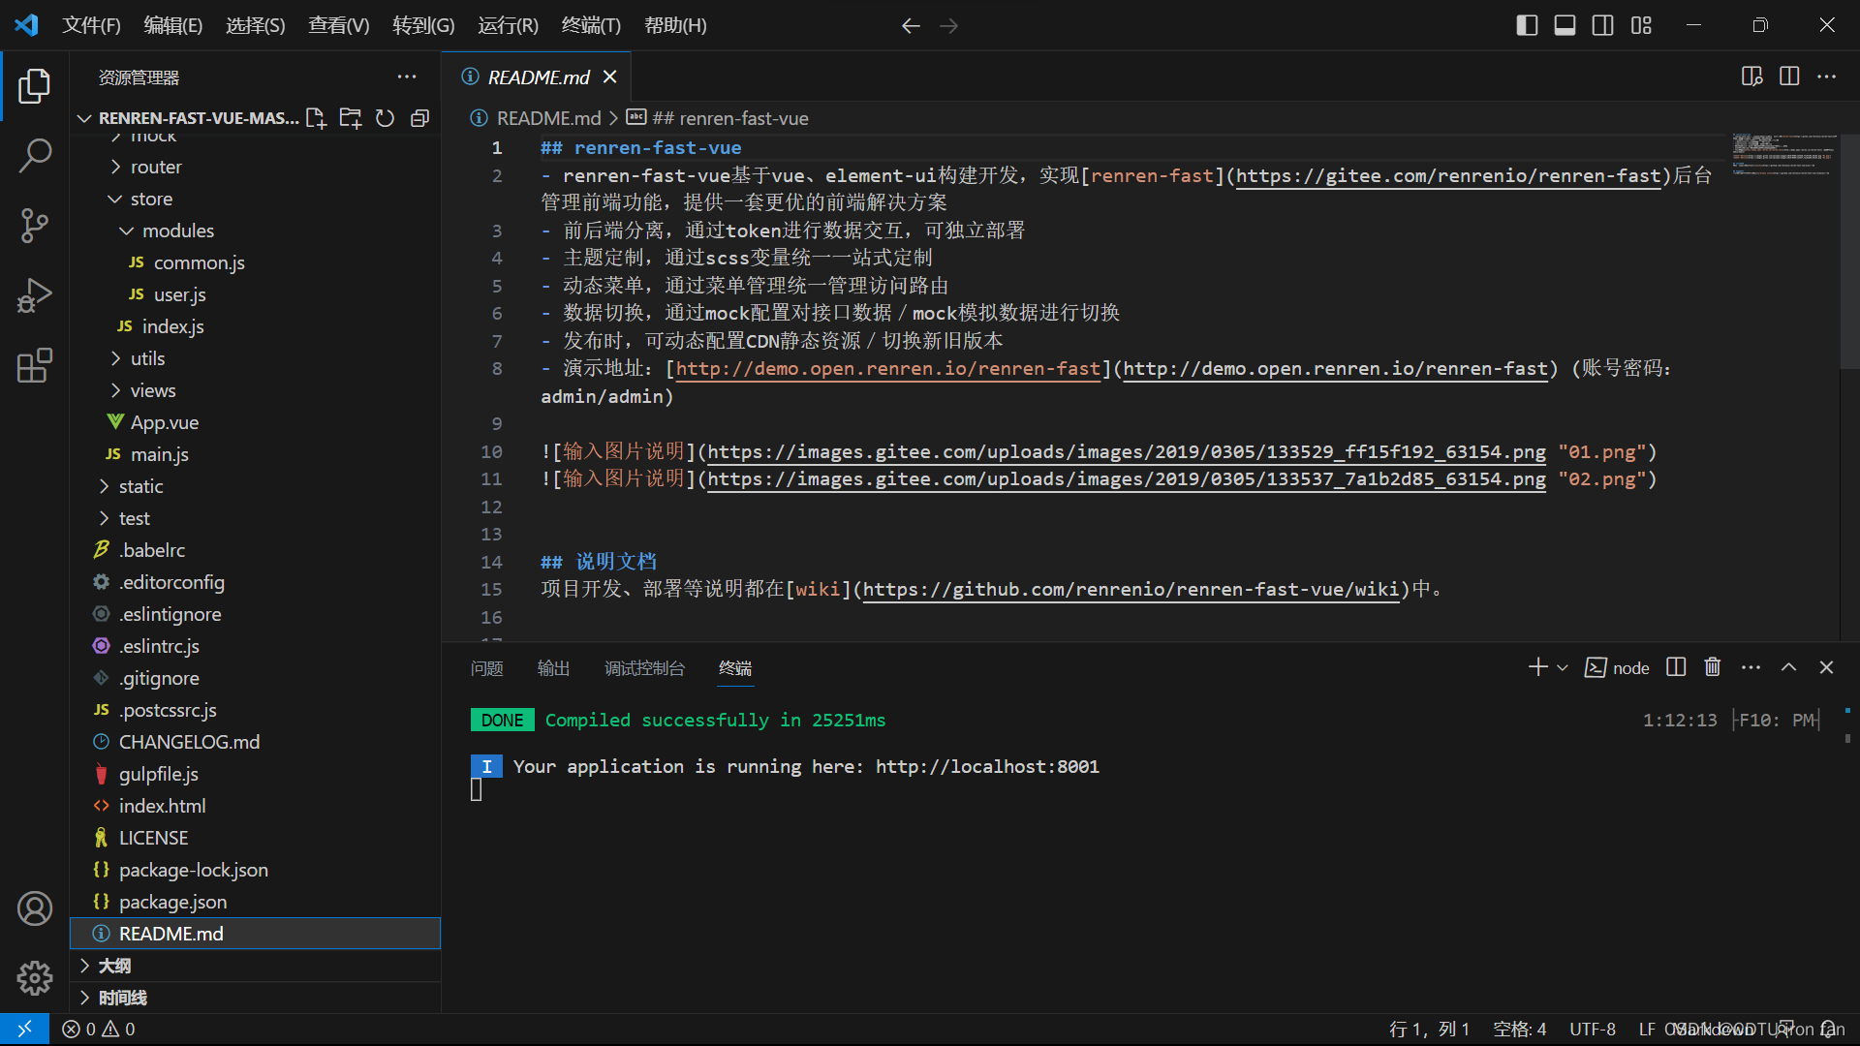Create a new file in explorer toolbar
1860x1046 pixels.
click(x=316, y=118)
